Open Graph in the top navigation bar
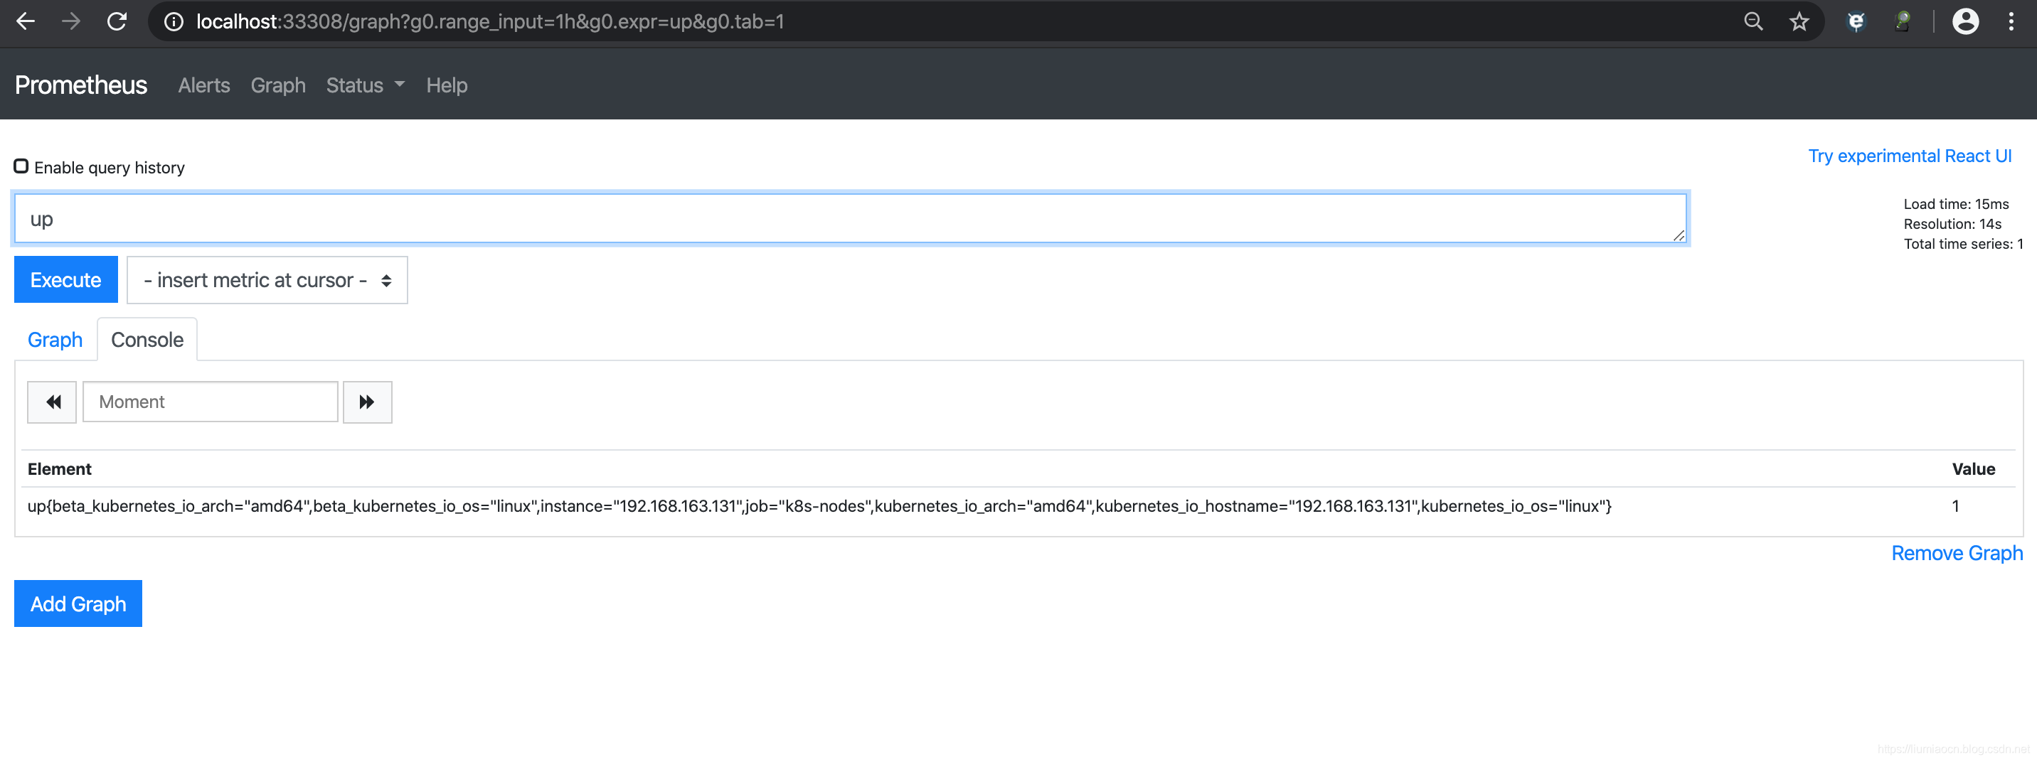 tap(278, 85)
